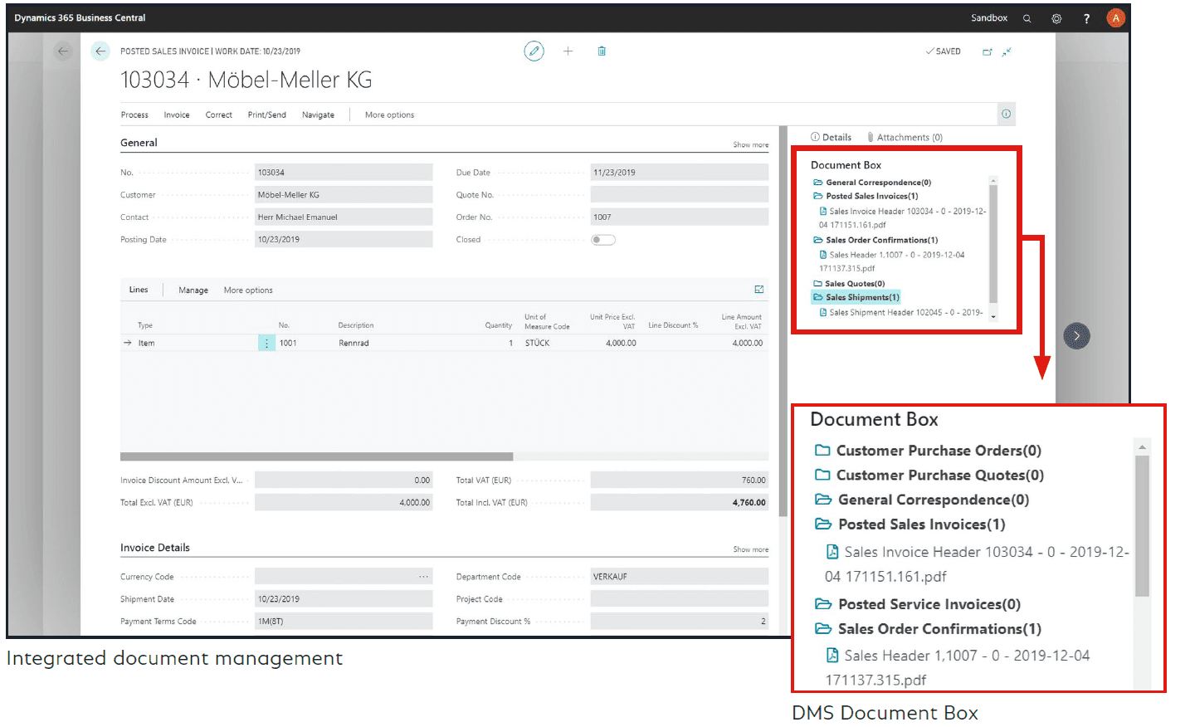Open More options in Lines section

[x=248, y=290]
